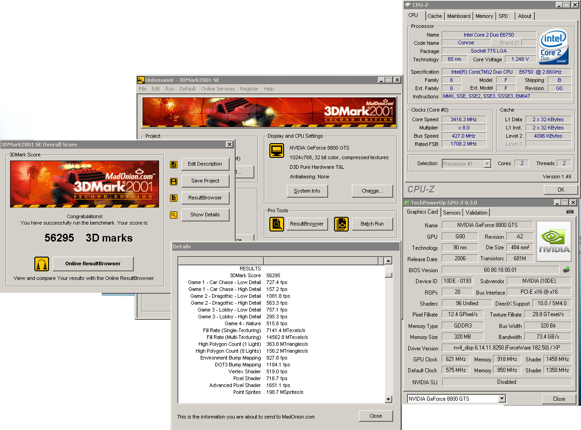Click the Save Project floppy icon

click(174, 181)
